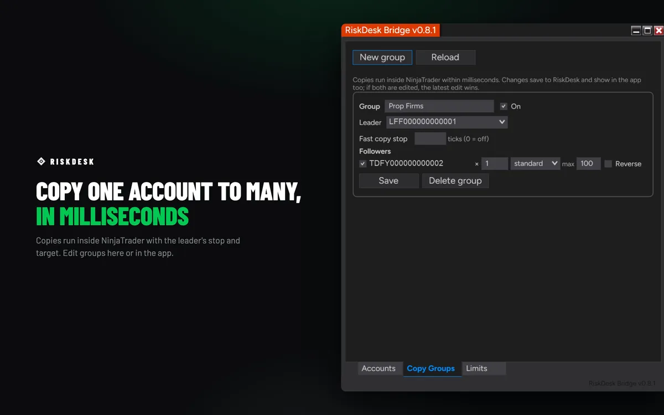
Task: Click the New group button
Action: 382,58
